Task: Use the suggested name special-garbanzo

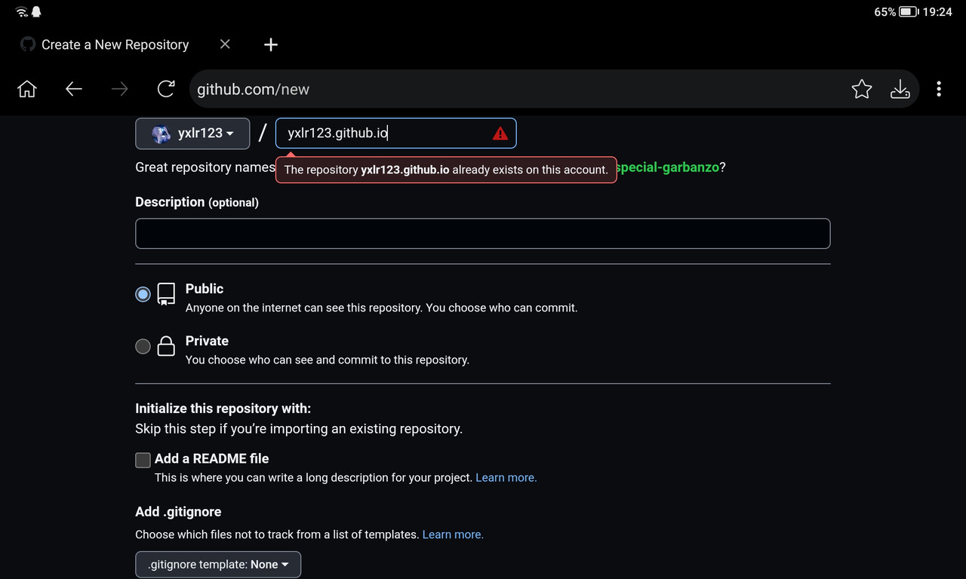Action: (668, 167)
